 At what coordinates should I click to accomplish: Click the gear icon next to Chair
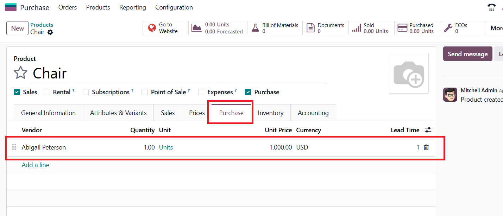[50, 32]
